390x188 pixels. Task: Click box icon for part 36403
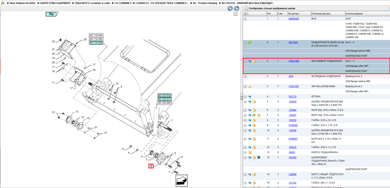click(250, 152)
